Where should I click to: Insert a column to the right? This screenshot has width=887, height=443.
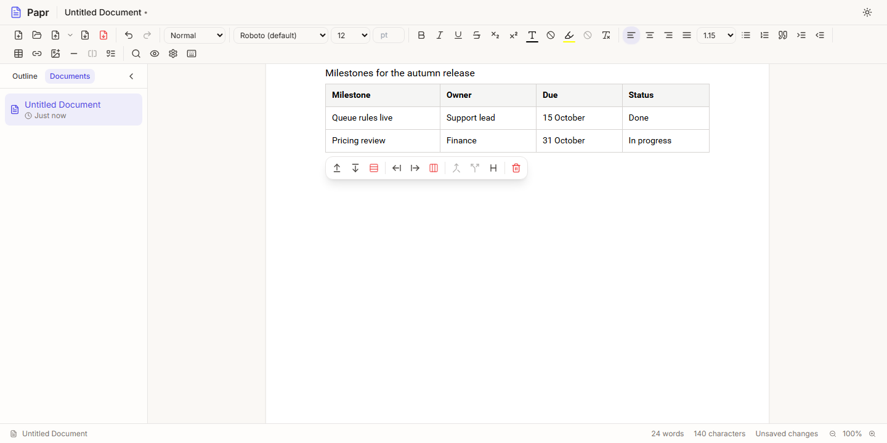click(x=415, y=168)
